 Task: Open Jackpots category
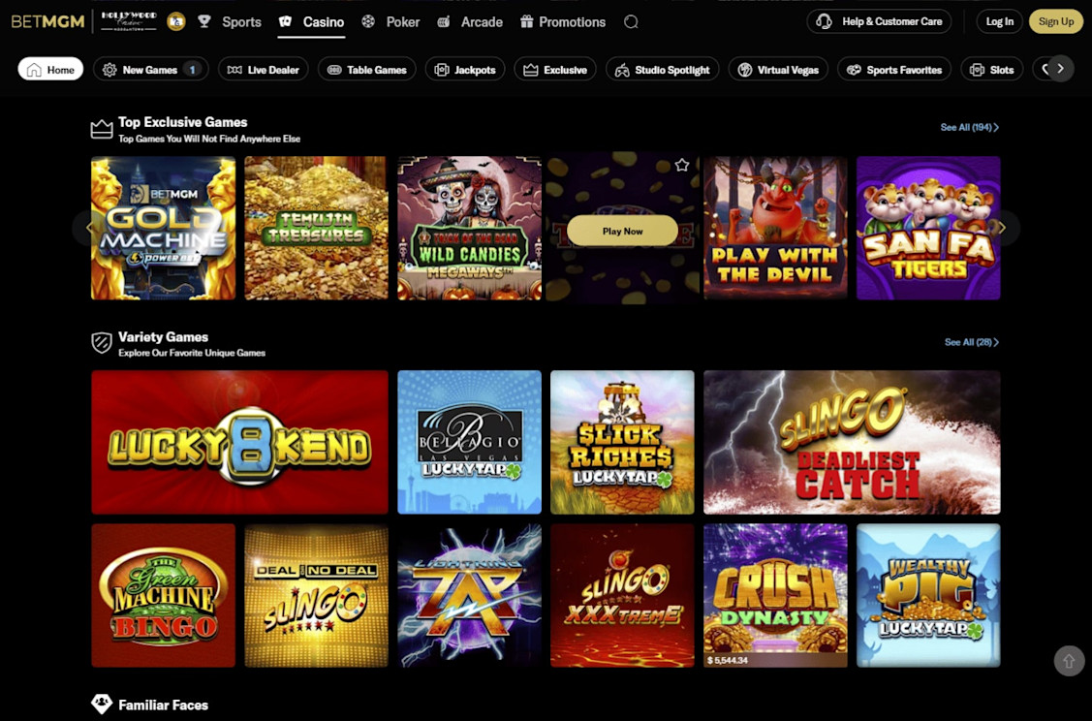(465, 69)
